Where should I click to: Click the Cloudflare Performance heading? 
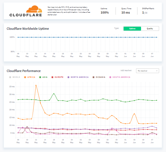[x=24, y=71]
